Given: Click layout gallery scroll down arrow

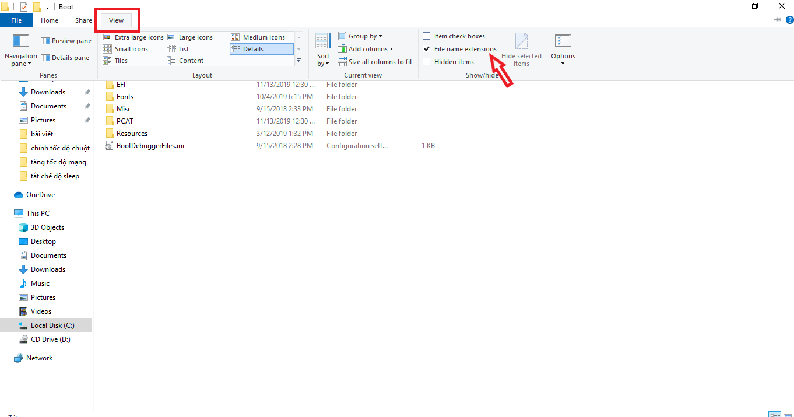Looking at the screenshot, I should point(299,49).
